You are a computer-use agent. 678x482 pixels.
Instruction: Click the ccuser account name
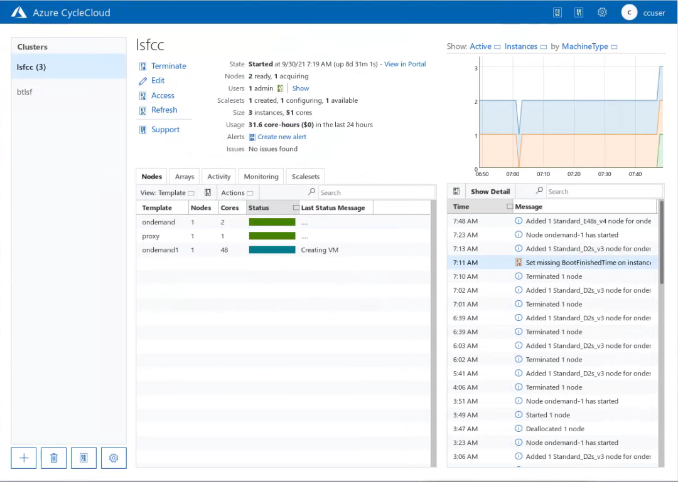[x=654, y=13]
